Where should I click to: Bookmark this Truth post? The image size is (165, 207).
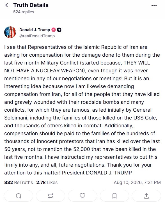coord(114,196)
